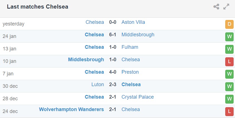Click the Last matches Chelsea heading
The image size is (235, 118).
(38, 7)
